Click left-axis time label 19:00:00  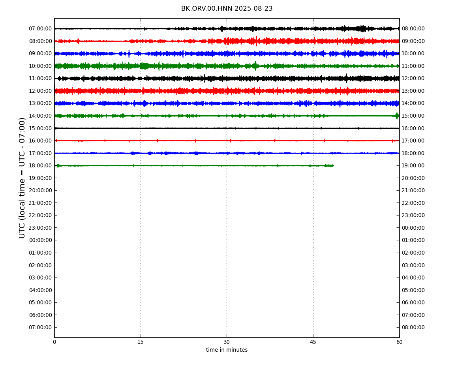(40, 178)
